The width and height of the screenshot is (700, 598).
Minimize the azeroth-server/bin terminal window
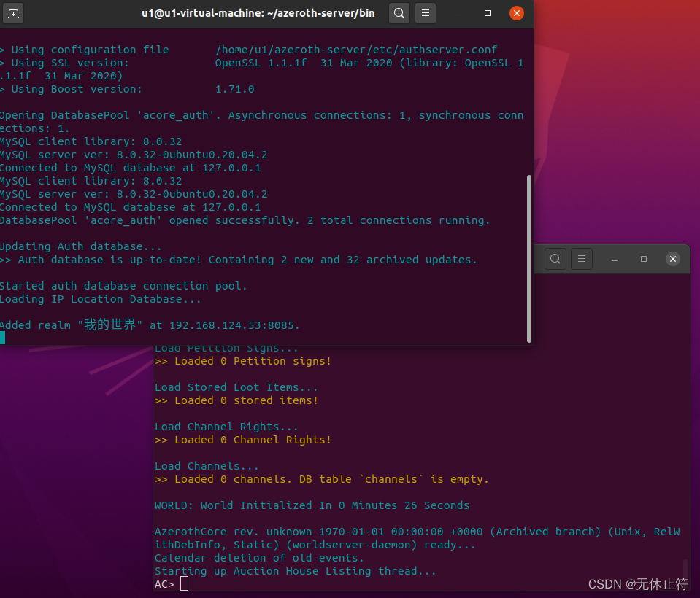pyautogui.click(x=458, y=13)
